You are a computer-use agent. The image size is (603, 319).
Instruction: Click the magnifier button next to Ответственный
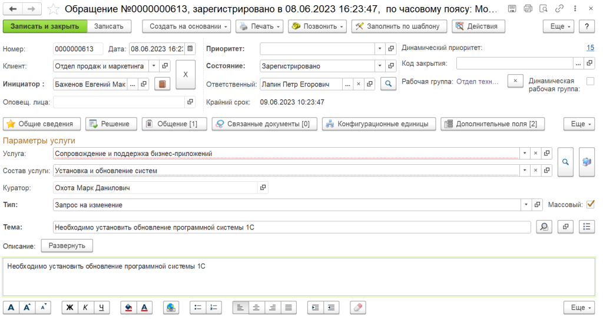(388, 84)
